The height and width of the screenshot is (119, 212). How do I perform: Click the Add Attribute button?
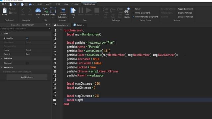[27, 77]
